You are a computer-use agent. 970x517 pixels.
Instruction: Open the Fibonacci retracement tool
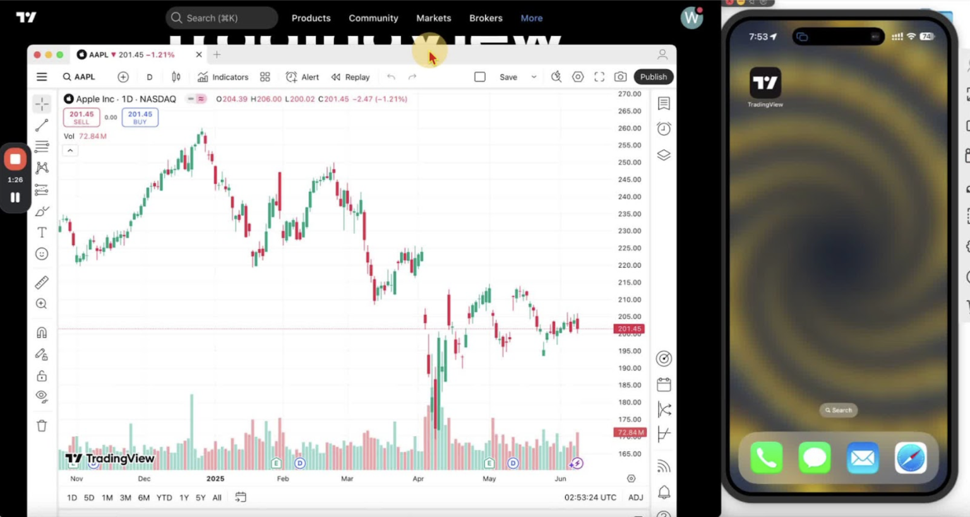click(x=41, y=146)
